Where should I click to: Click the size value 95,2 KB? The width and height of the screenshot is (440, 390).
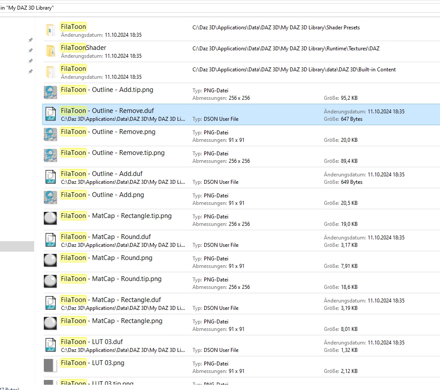[x=349, y=98]
